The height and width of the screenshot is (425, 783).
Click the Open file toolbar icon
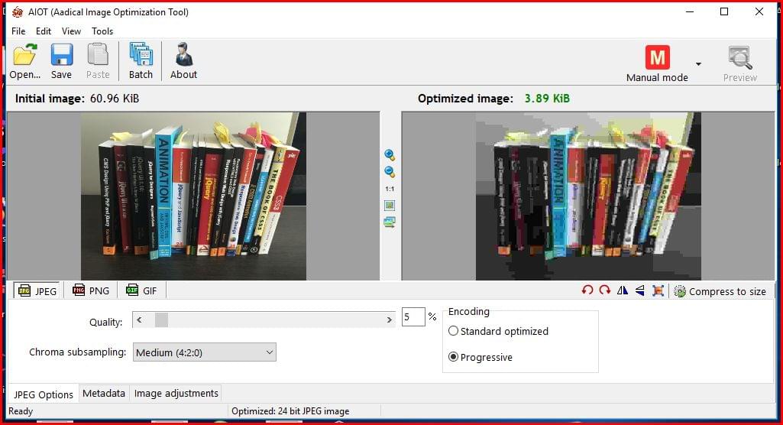(x=24, y=61)
